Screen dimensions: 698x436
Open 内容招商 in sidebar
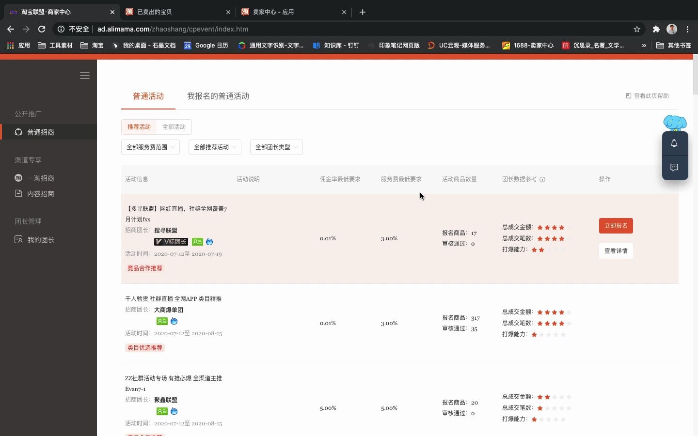point(41,194)
